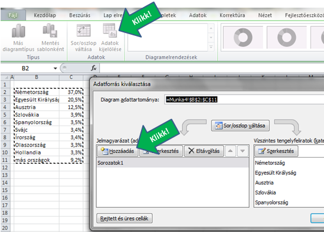Click the 9,2% value cell
This screenshot has height=232, width=324.
71,160
